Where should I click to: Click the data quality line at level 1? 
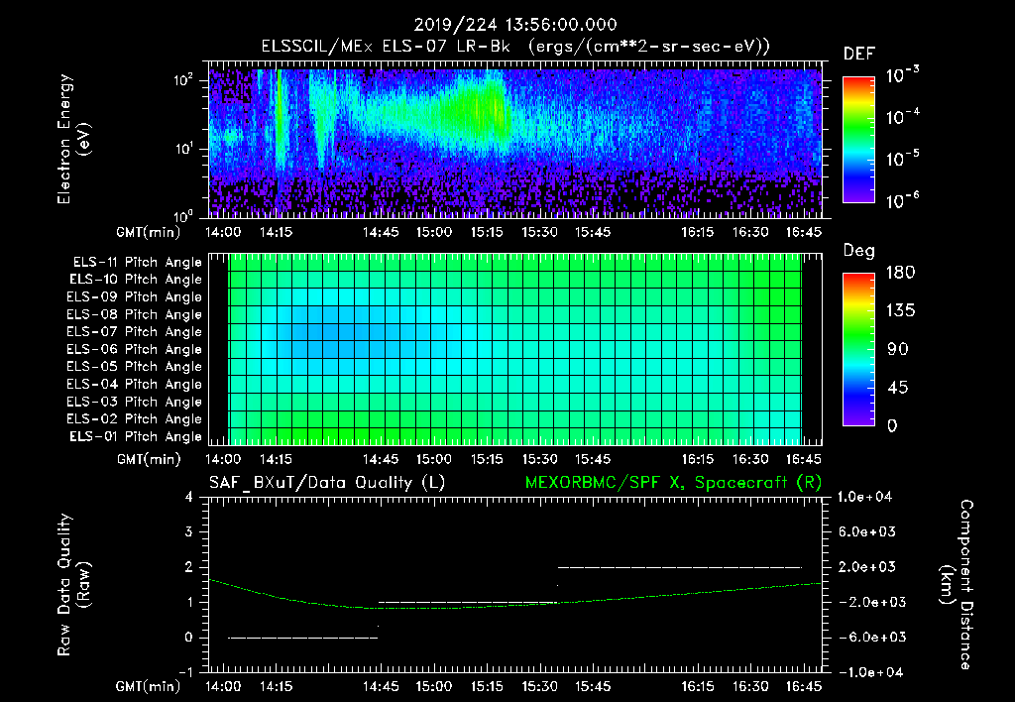coord(468,603)
